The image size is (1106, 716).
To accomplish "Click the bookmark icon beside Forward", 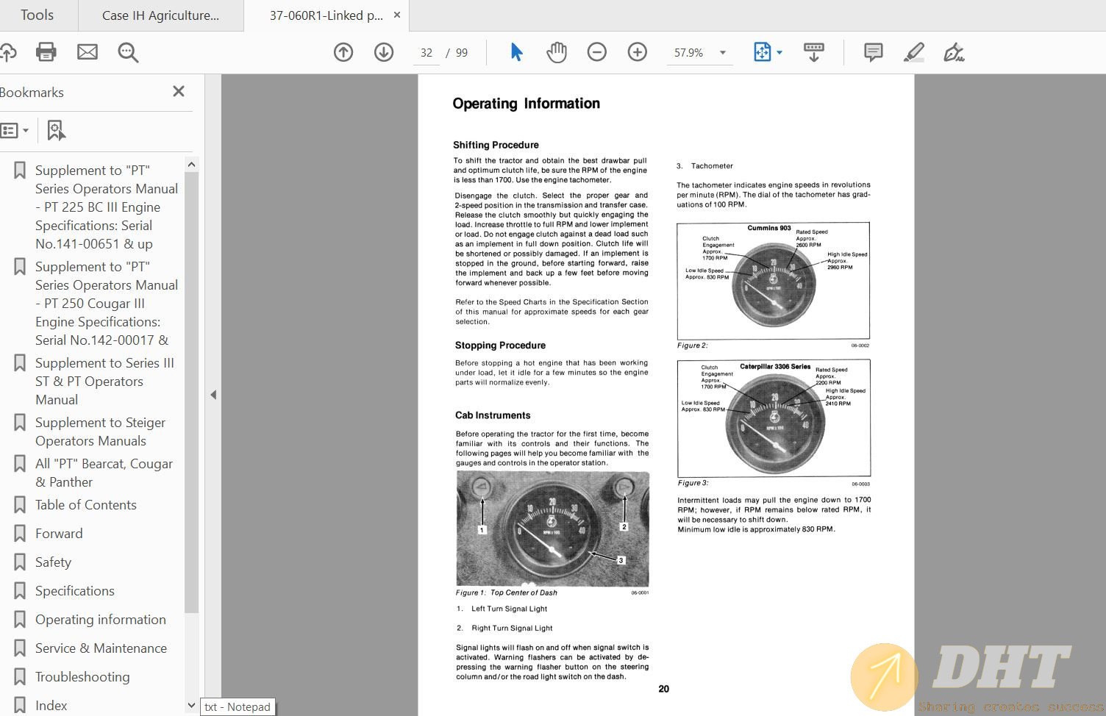I will pyautogui.click(x=21, y=534).
